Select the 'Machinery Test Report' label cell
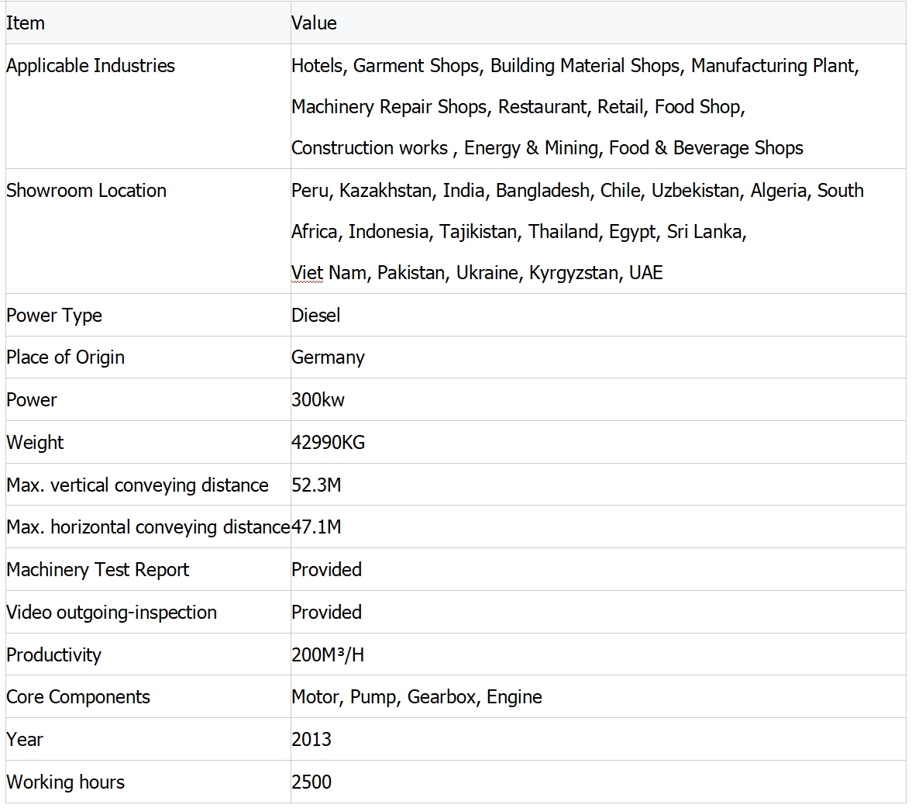 [148, 569]
